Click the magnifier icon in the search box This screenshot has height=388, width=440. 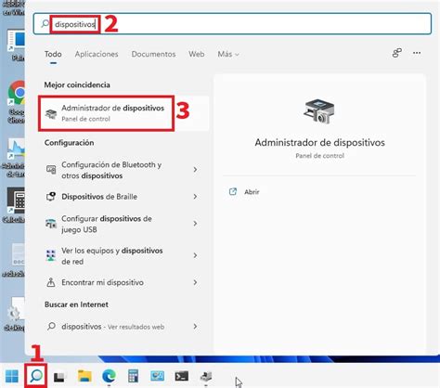click(45, 23)
